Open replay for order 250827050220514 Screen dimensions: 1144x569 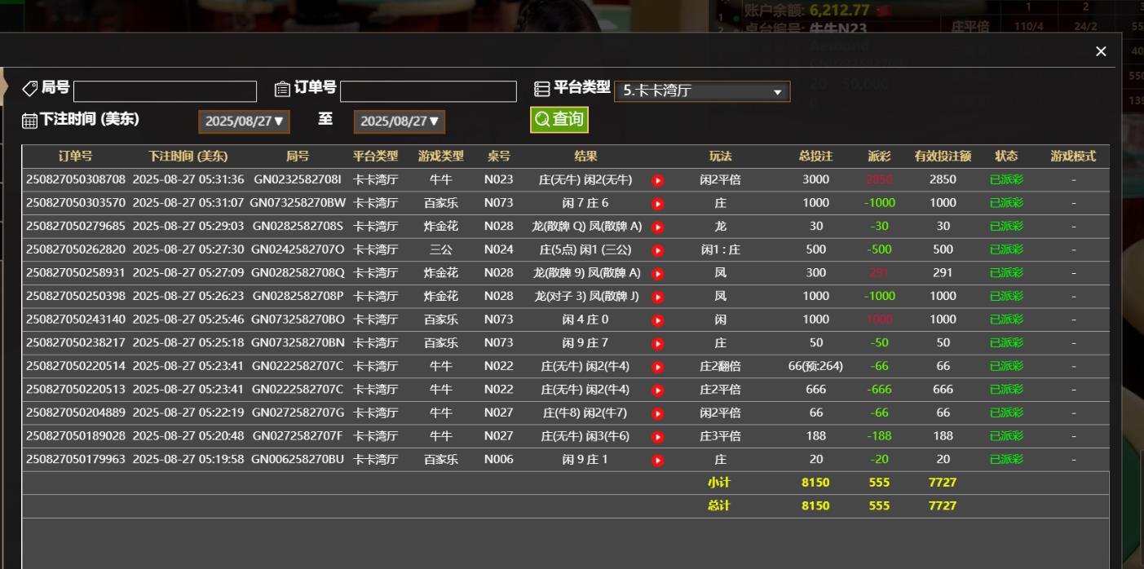click(x=658, y=367)
